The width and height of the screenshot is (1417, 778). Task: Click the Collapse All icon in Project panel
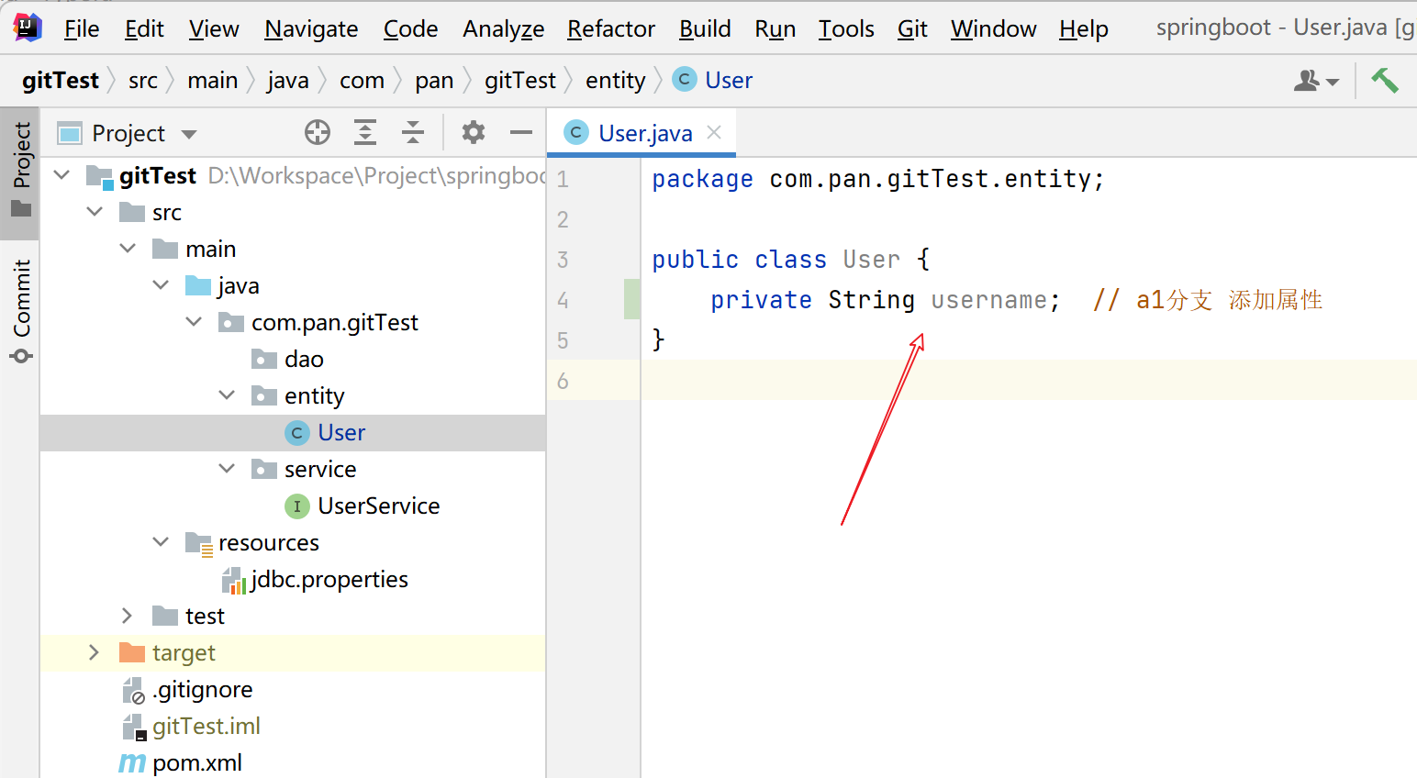[x=413, y=133]
